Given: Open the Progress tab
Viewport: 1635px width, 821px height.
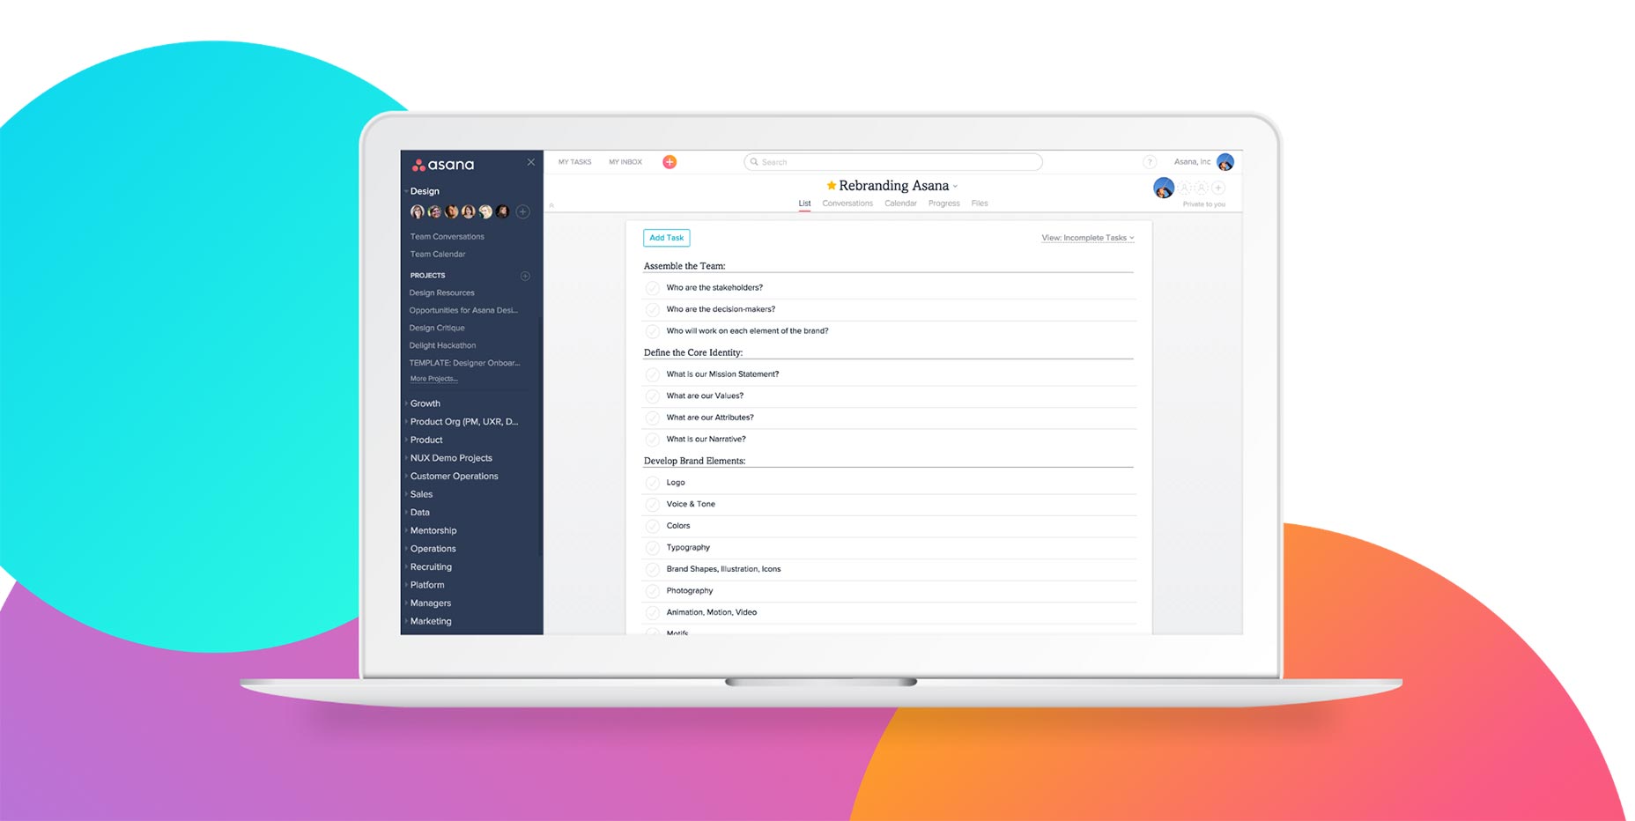Looking at the screenshot, I should [943, 203].
